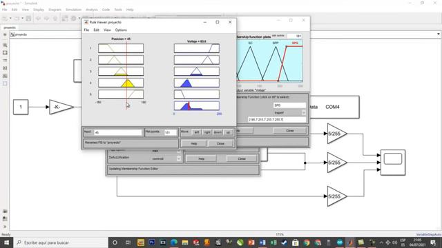The width and height of the screenshot is (442, 248).
Task: Select the Scope block in the model
Action: click(393, 163)
